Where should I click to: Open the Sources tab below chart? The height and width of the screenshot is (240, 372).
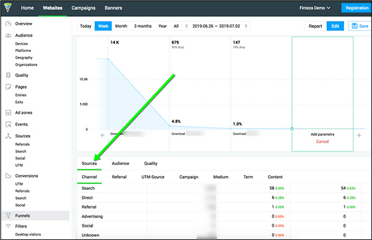tap(89, 163)
